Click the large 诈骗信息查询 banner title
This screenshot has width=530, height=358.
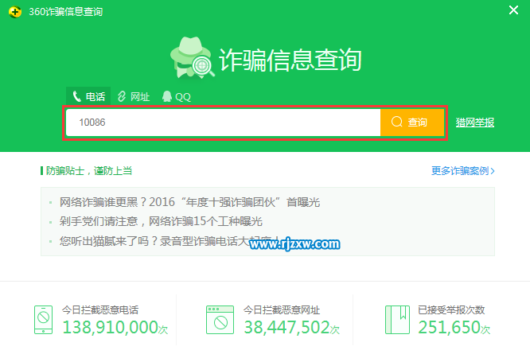[x=290, y=60]
